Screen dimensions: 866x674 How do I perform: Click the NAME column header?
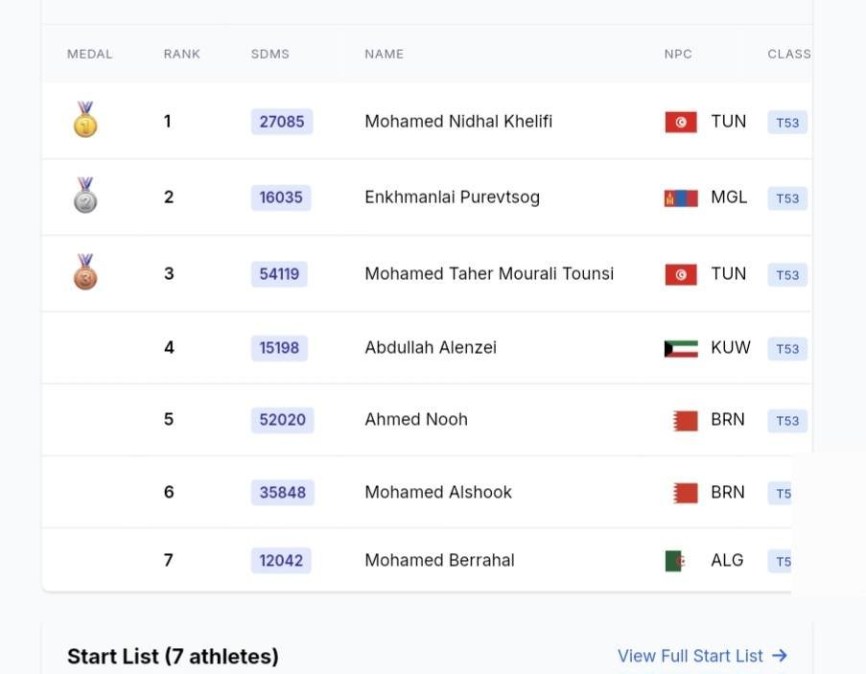click(384, 54)
